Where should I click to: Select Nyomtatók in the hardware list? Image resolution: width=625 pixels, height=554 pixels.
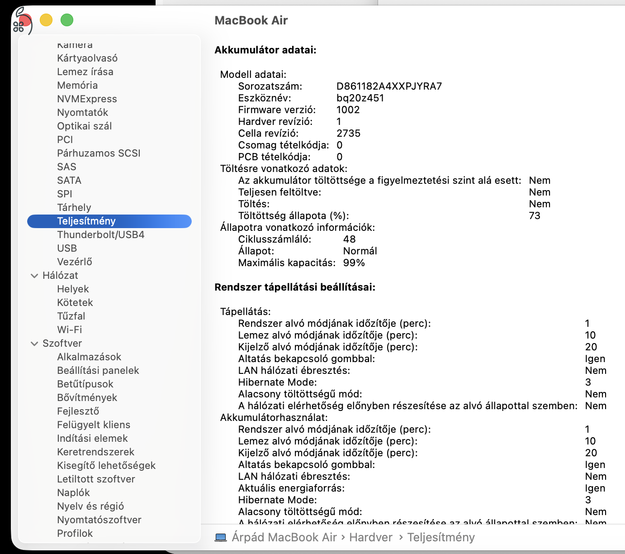click(x=82, y=112)
